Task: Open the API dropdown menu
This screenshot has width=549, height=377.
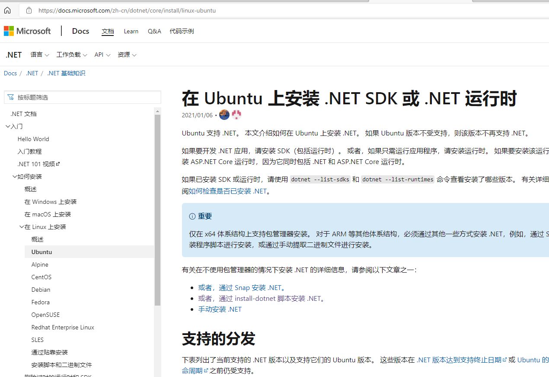Action: point(102,55)
